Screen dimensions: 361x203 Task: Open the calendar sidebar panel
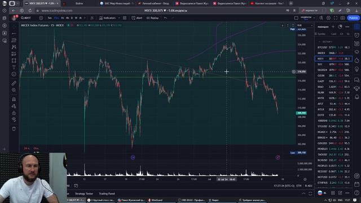click(356, 184)
